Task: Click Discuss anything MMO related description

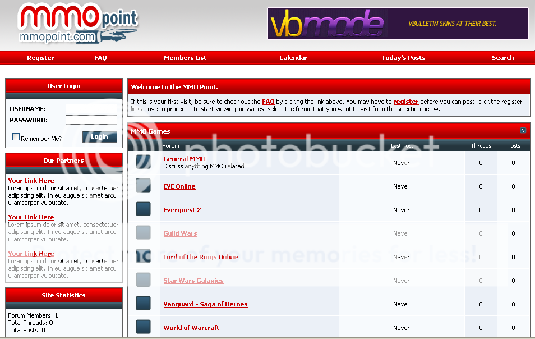Action: [x=204, y=166]
